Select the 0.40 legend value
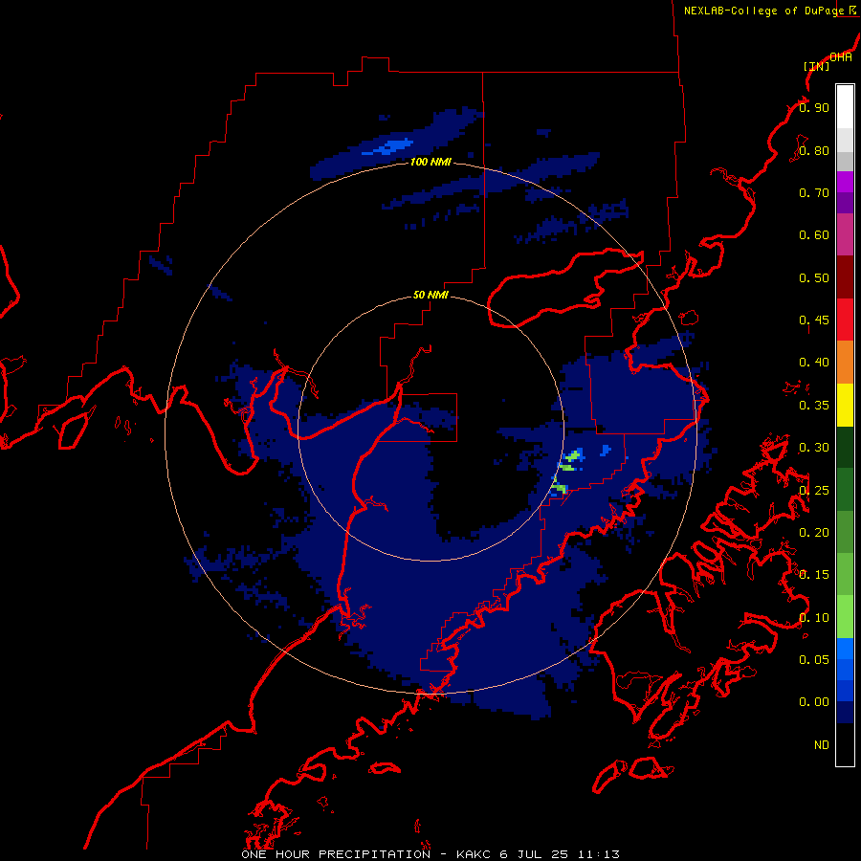861x861 pixels. tap(814, 363)
